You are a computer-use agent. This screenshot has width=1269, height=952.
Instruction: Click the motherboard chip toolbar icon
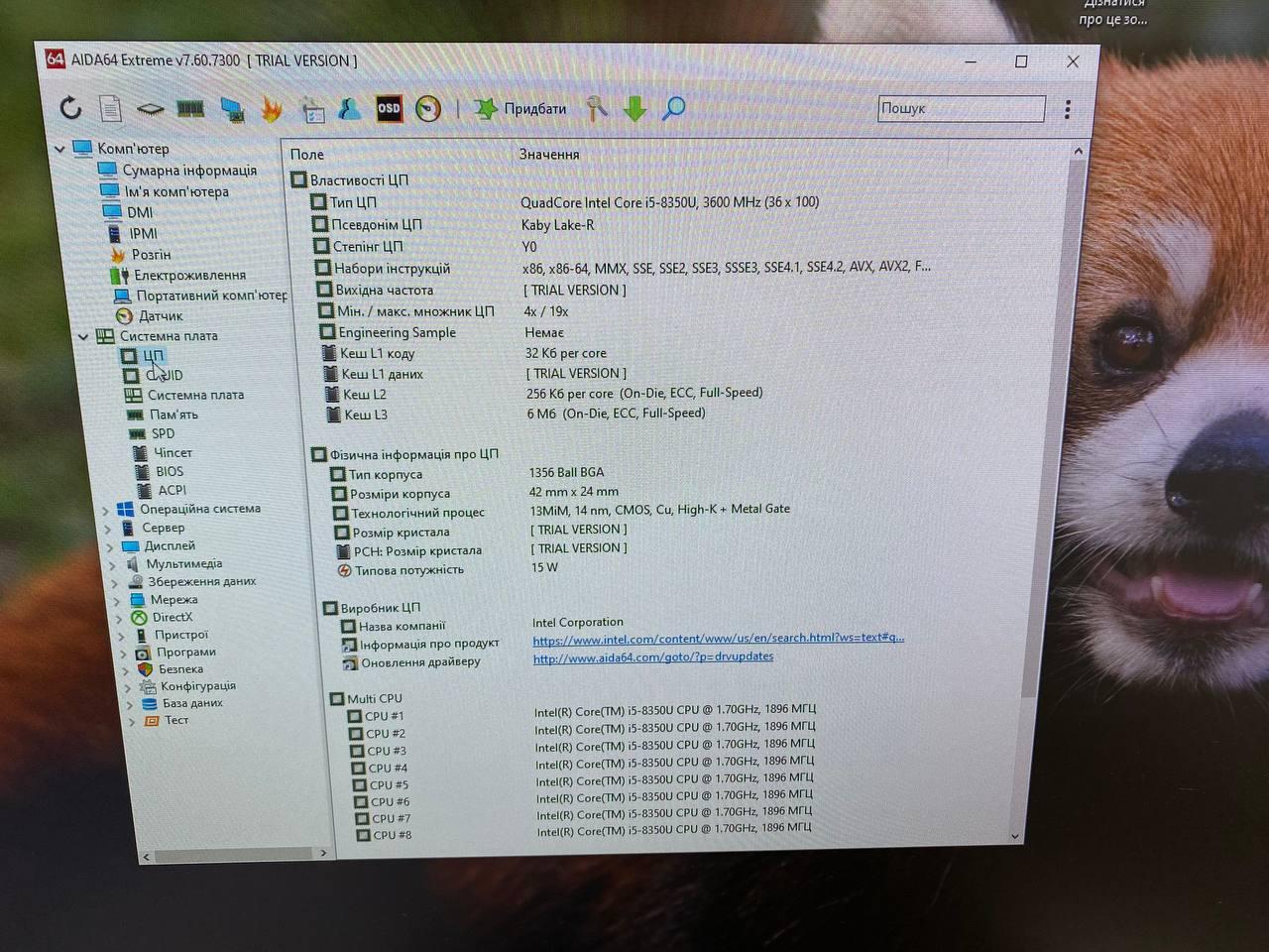(150, 108)
